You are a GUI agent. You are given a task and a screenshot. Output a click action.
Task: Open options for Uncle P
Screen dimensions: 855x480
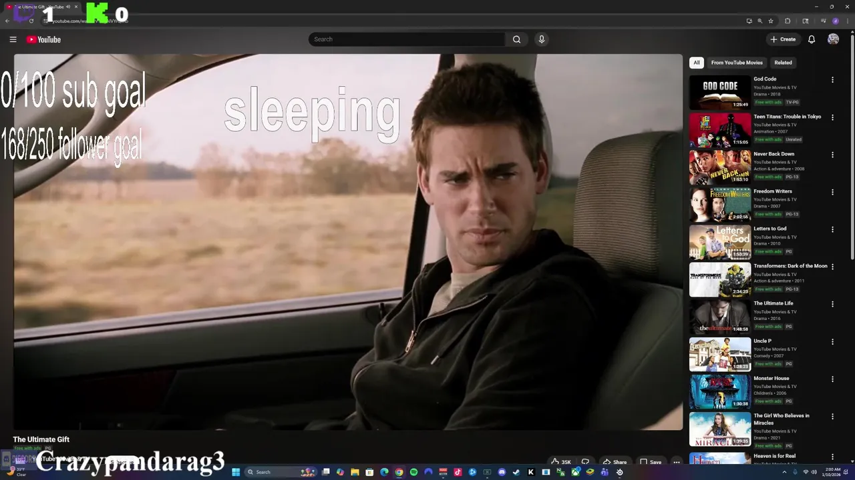pyautogui.click(x=832, y=342)
